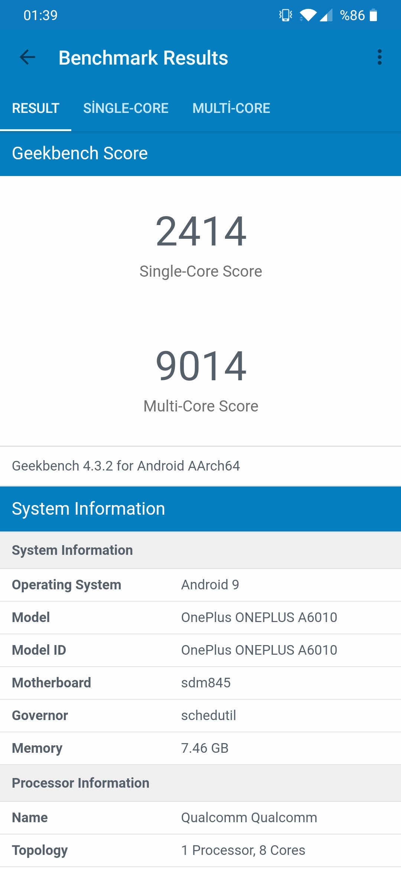Tap the Governor label
Image resolution: width=401 pixels, height=869 pixels.
(x=40, y=715)
